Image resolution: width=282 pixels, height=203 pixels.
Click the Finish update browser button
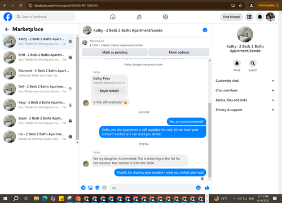pos(268,6)
